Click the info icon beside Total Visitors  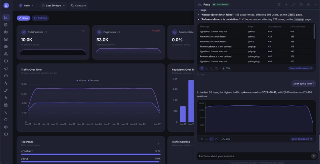pyautogui.click(x=46, y=32)
